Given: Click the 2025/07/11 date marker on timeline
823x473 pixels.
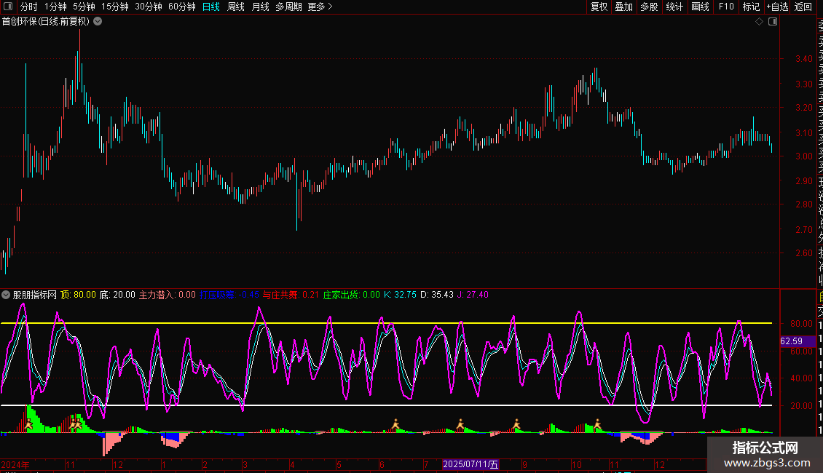Looking at the screenshot, I should 471,464.
